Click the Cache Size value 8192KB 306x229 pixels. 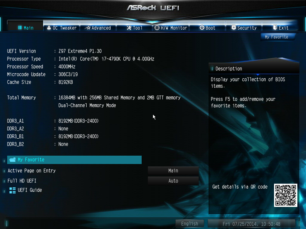tap(65, 82)
